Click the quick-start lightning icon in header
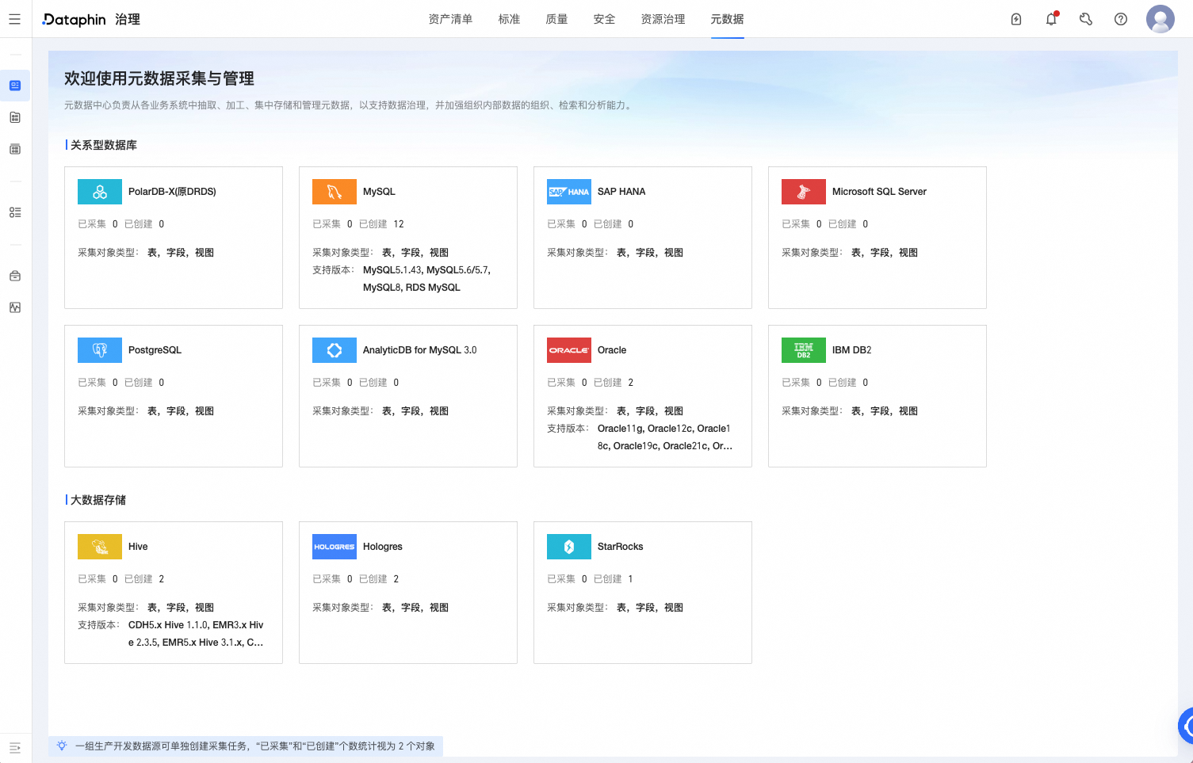Image resolution: width=1193 pixels, height=763 pixels. (1016, 18)
